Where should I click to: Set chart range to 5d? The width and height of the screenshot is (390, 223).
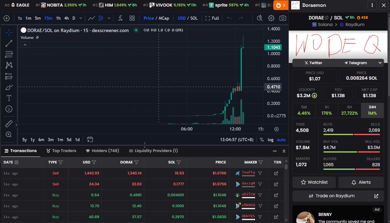pyautogui.click(x=69, y=140)
